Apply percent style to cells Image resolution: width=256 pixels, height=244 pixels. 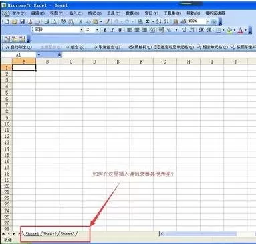coord(169,30)
